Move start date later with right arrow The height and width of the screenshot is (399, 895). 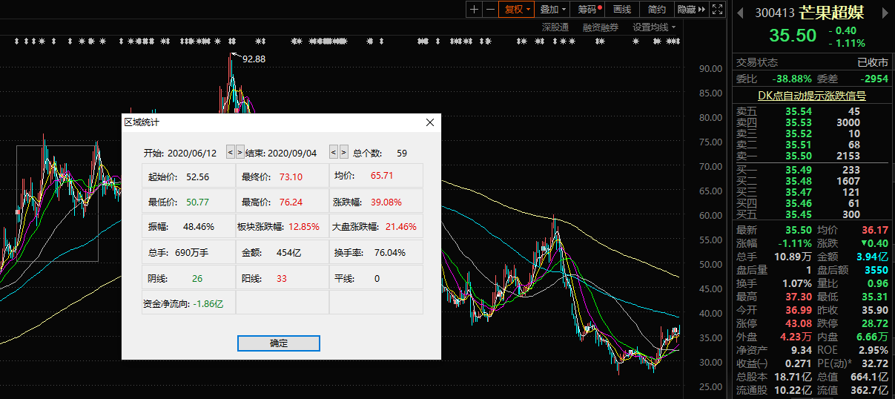240,152
